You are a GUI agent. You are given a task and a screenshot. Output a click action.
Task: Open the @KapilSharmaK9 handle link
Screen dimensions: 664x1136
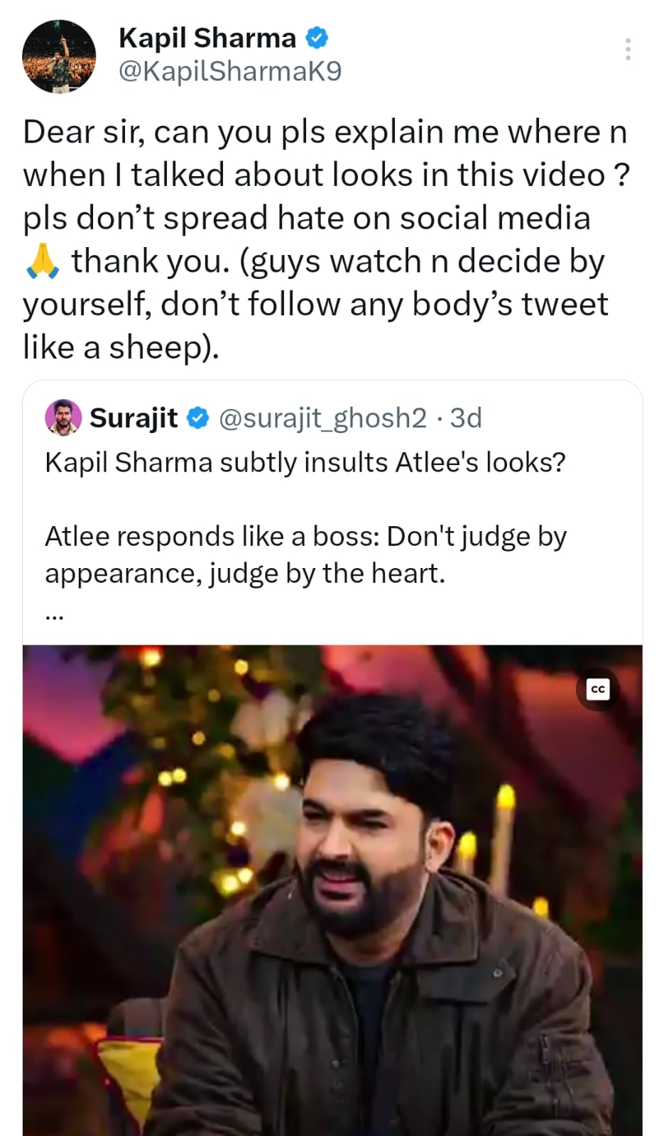229,71
